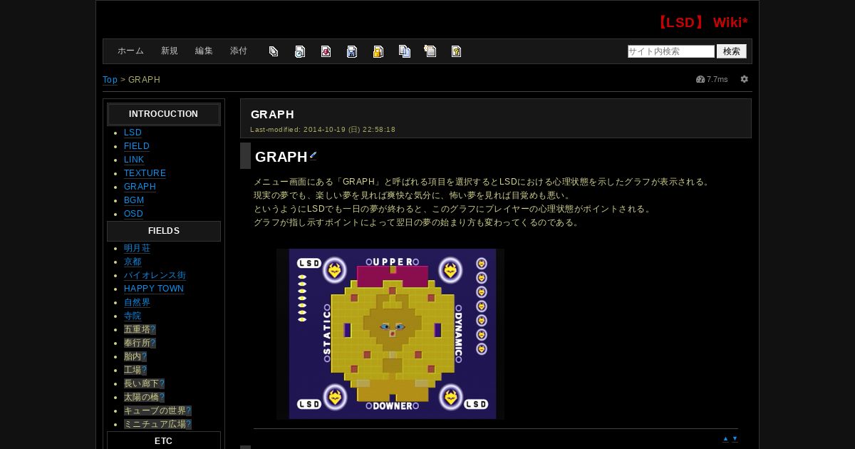The width and height of the screenshot is (855, 449).
Task: Open the backup floppy disk icon
Action: pyautogui.click(x=352, y=51)
